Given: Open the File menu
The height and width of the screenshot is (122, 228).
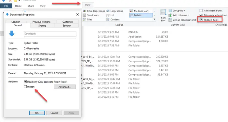Looking at the screenshot, I should [6, 6].
